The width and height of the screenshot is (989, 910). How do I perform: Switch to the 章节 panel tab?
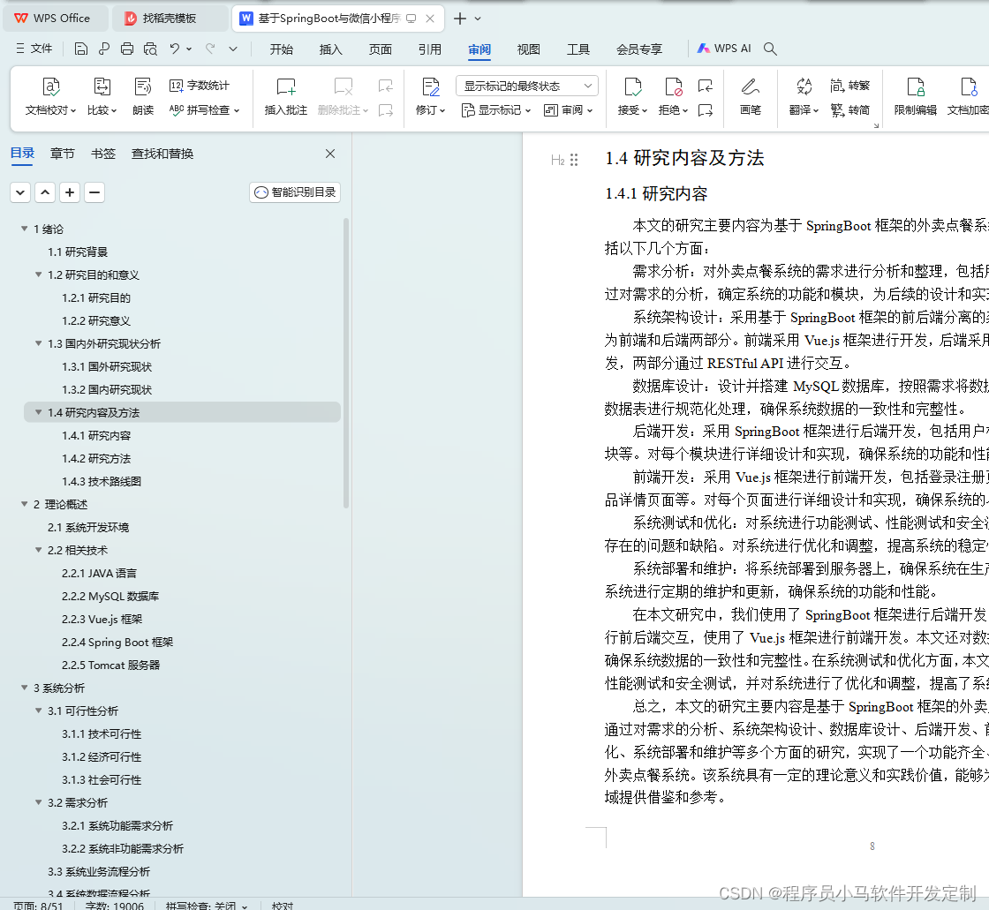[x=62, y=153]
